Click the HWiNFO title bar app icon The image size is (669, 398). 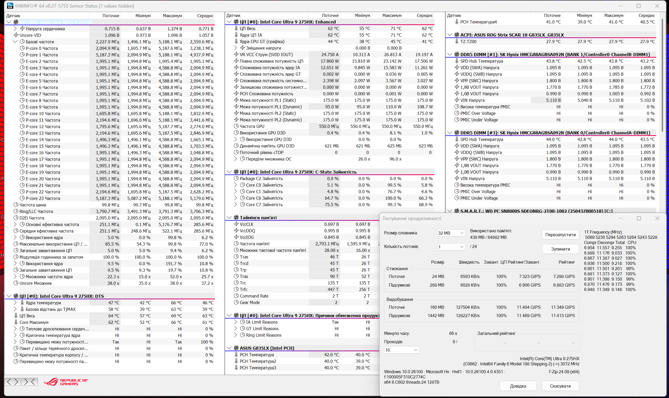click(10, 6)
